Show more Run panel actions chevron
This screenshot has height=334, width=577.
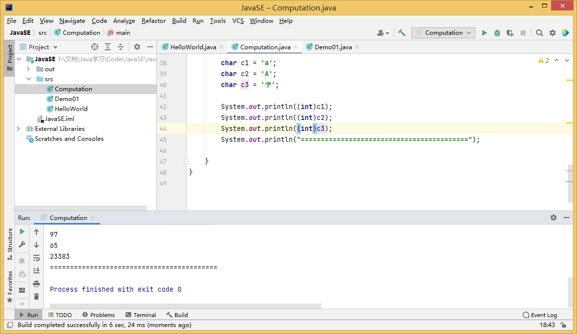(22, 304)
